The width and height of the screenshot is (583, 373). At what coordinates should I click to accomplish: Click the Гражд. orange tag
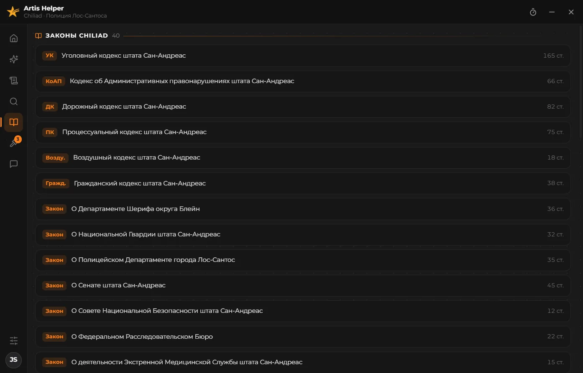click(x=56, y=183)
